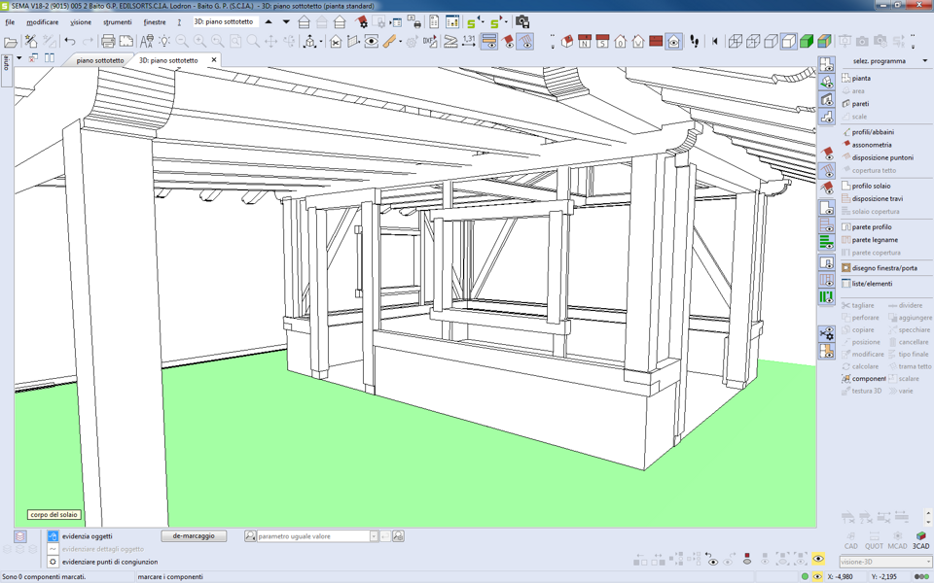Viewport: 934px width, 583px height.
Task: Switch to the 'piano sottotetto' tab
Action: tap(100, 60)
